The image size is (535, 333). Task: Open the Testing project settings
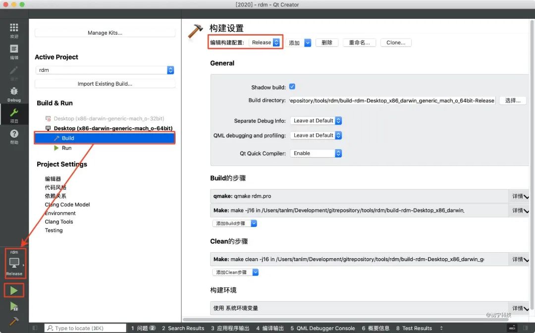point(54,230)
